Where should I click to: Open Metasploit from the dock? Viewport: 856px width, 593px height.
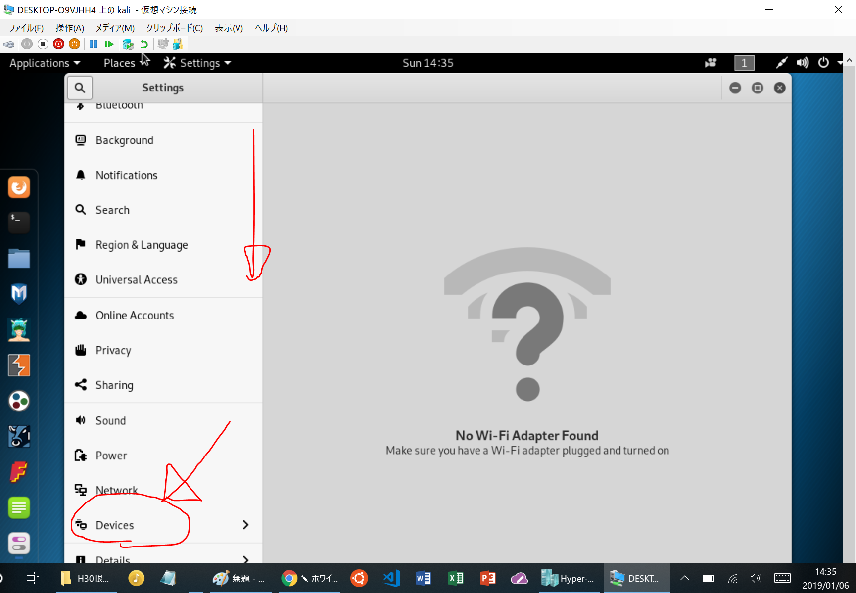[x=19, y=294]
